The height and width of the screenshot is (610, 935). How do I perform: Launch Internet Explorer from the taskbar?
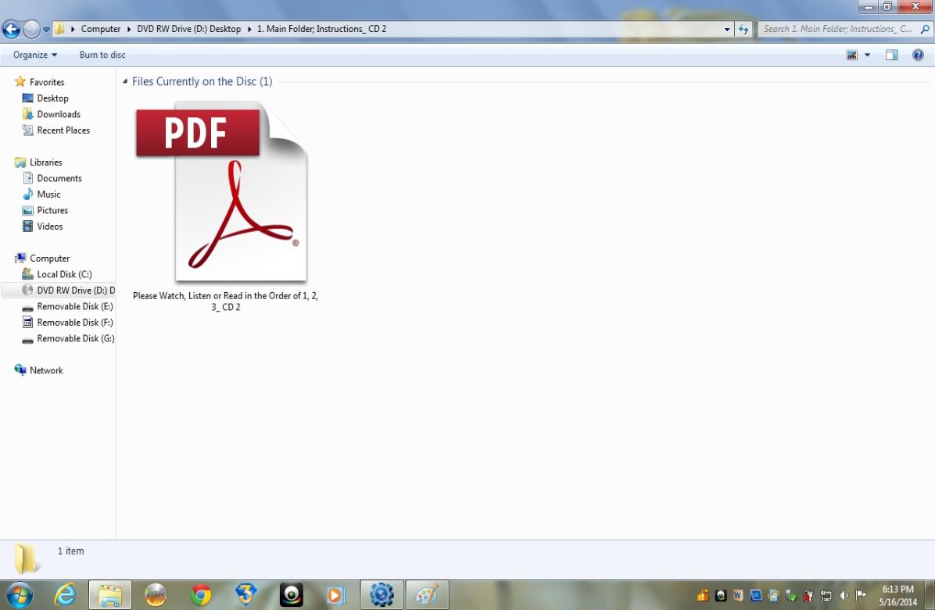[64, 594]
